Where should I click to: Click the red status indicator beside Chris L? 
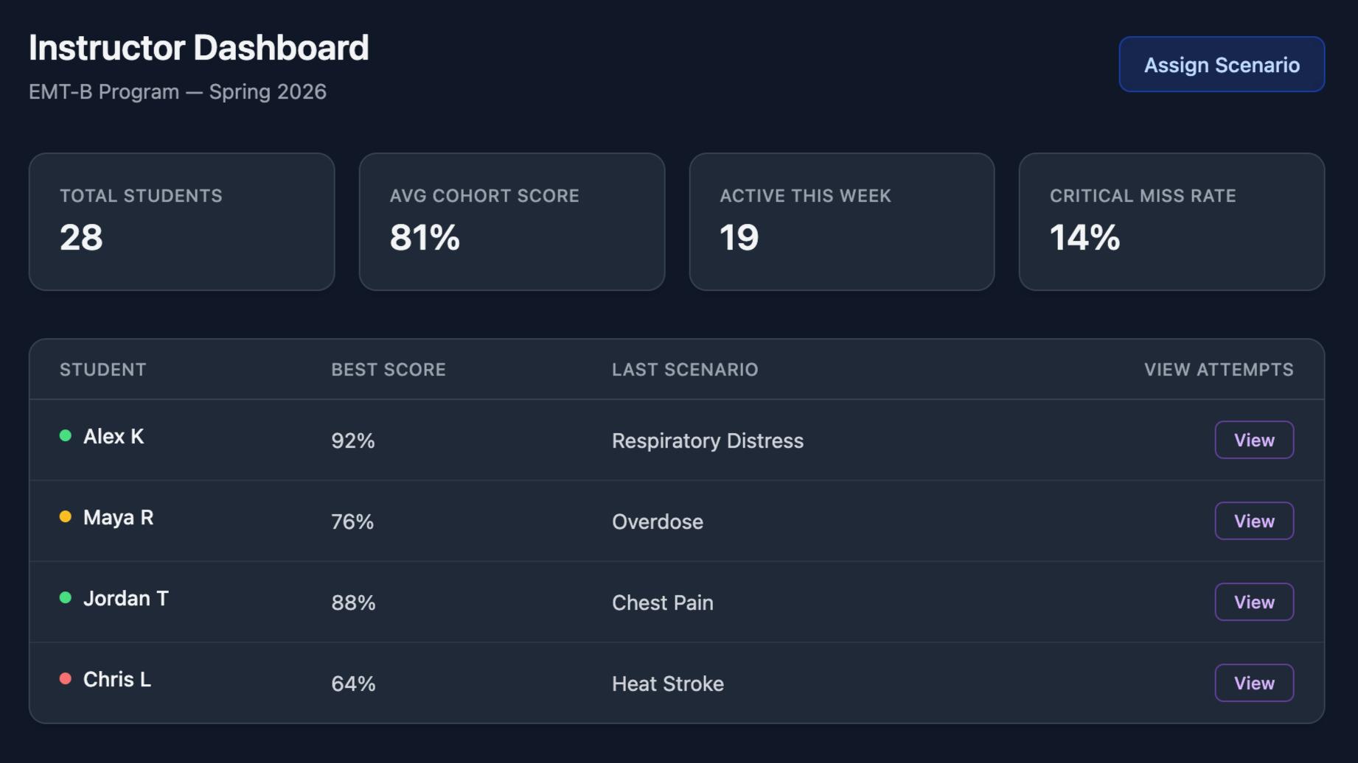65,678
